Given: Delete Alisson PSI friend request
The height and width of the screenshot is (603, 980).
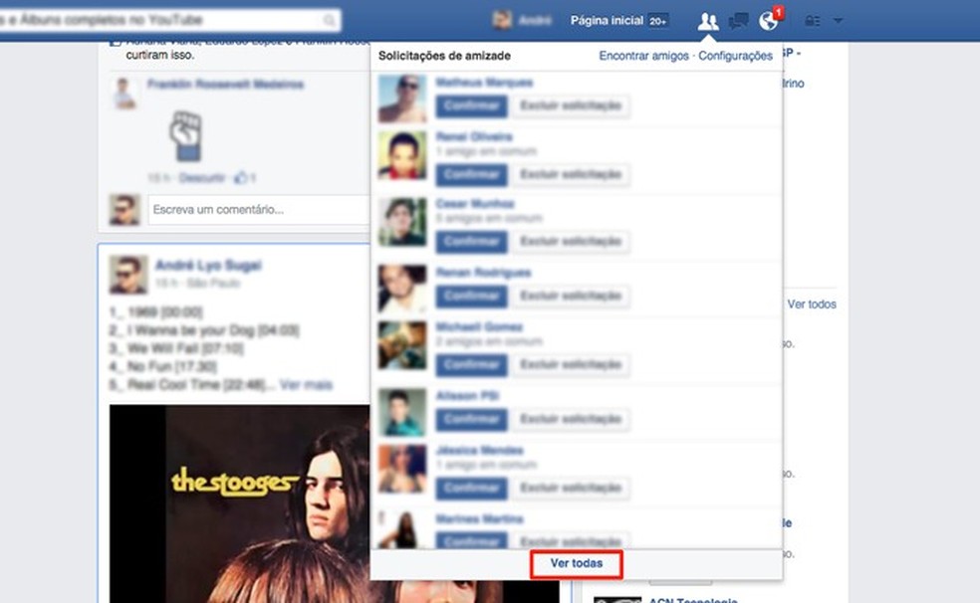Looking at the screenshot, I should tap(571, 419).
